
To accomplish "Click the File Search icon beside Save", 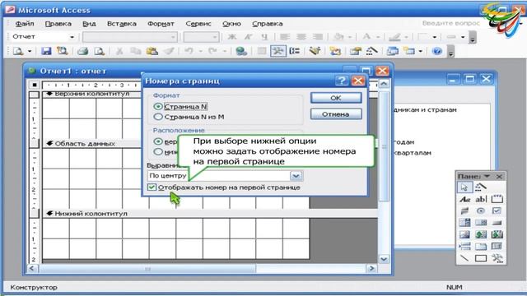I will 63,51.
